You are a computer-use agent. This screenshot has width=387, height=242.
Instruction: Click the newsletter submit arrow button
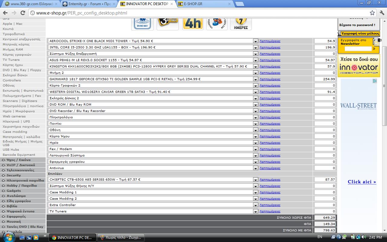point(374,49)
